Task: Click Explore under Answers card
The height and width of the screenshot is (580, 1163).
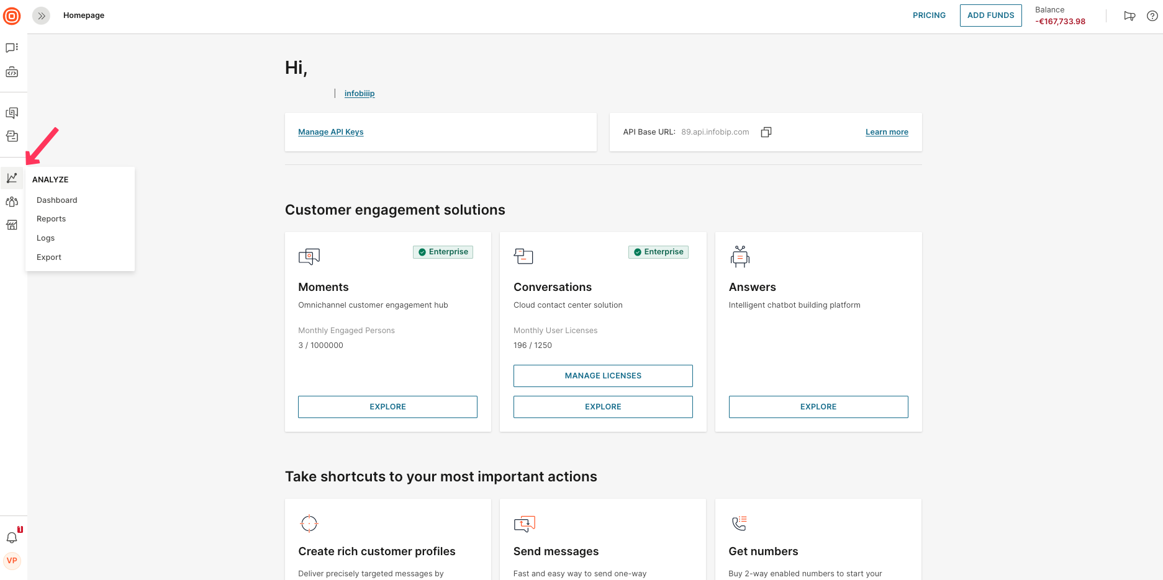Action: click(818, 407)
